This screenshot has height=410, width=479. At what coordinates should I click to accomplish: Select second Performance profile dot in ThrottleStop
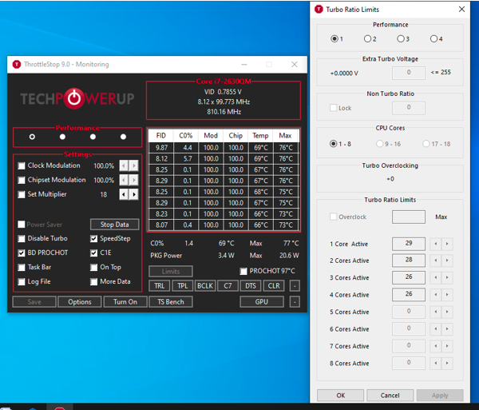coord(62,137)
